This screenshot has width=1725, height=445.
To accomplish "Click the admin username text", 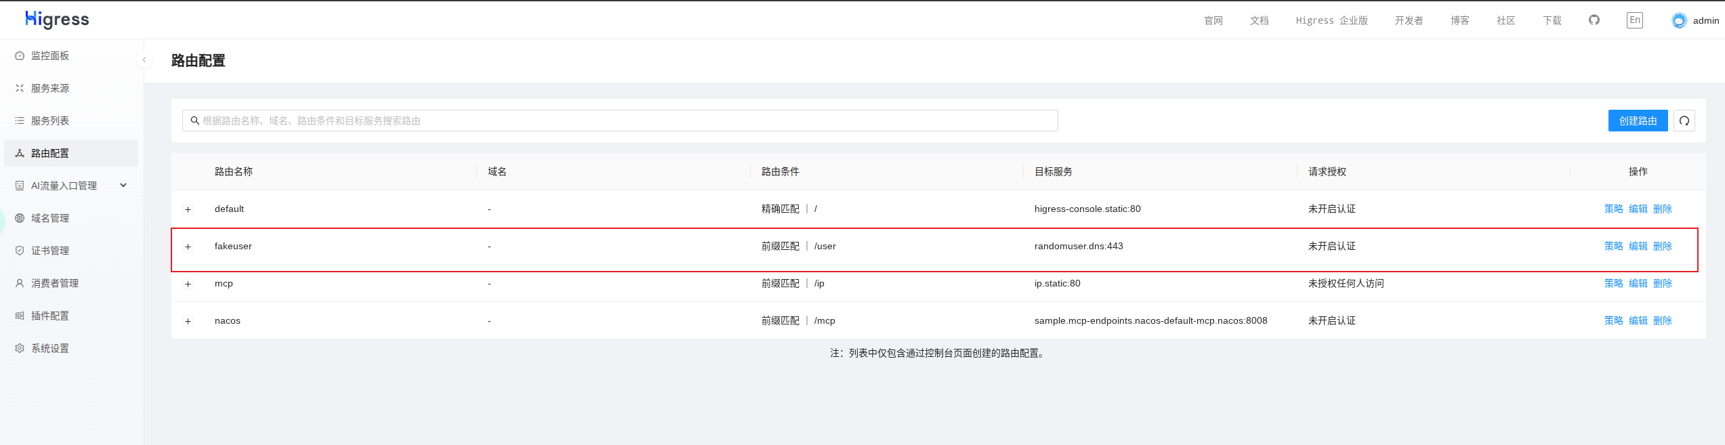I will [1706, 20].
